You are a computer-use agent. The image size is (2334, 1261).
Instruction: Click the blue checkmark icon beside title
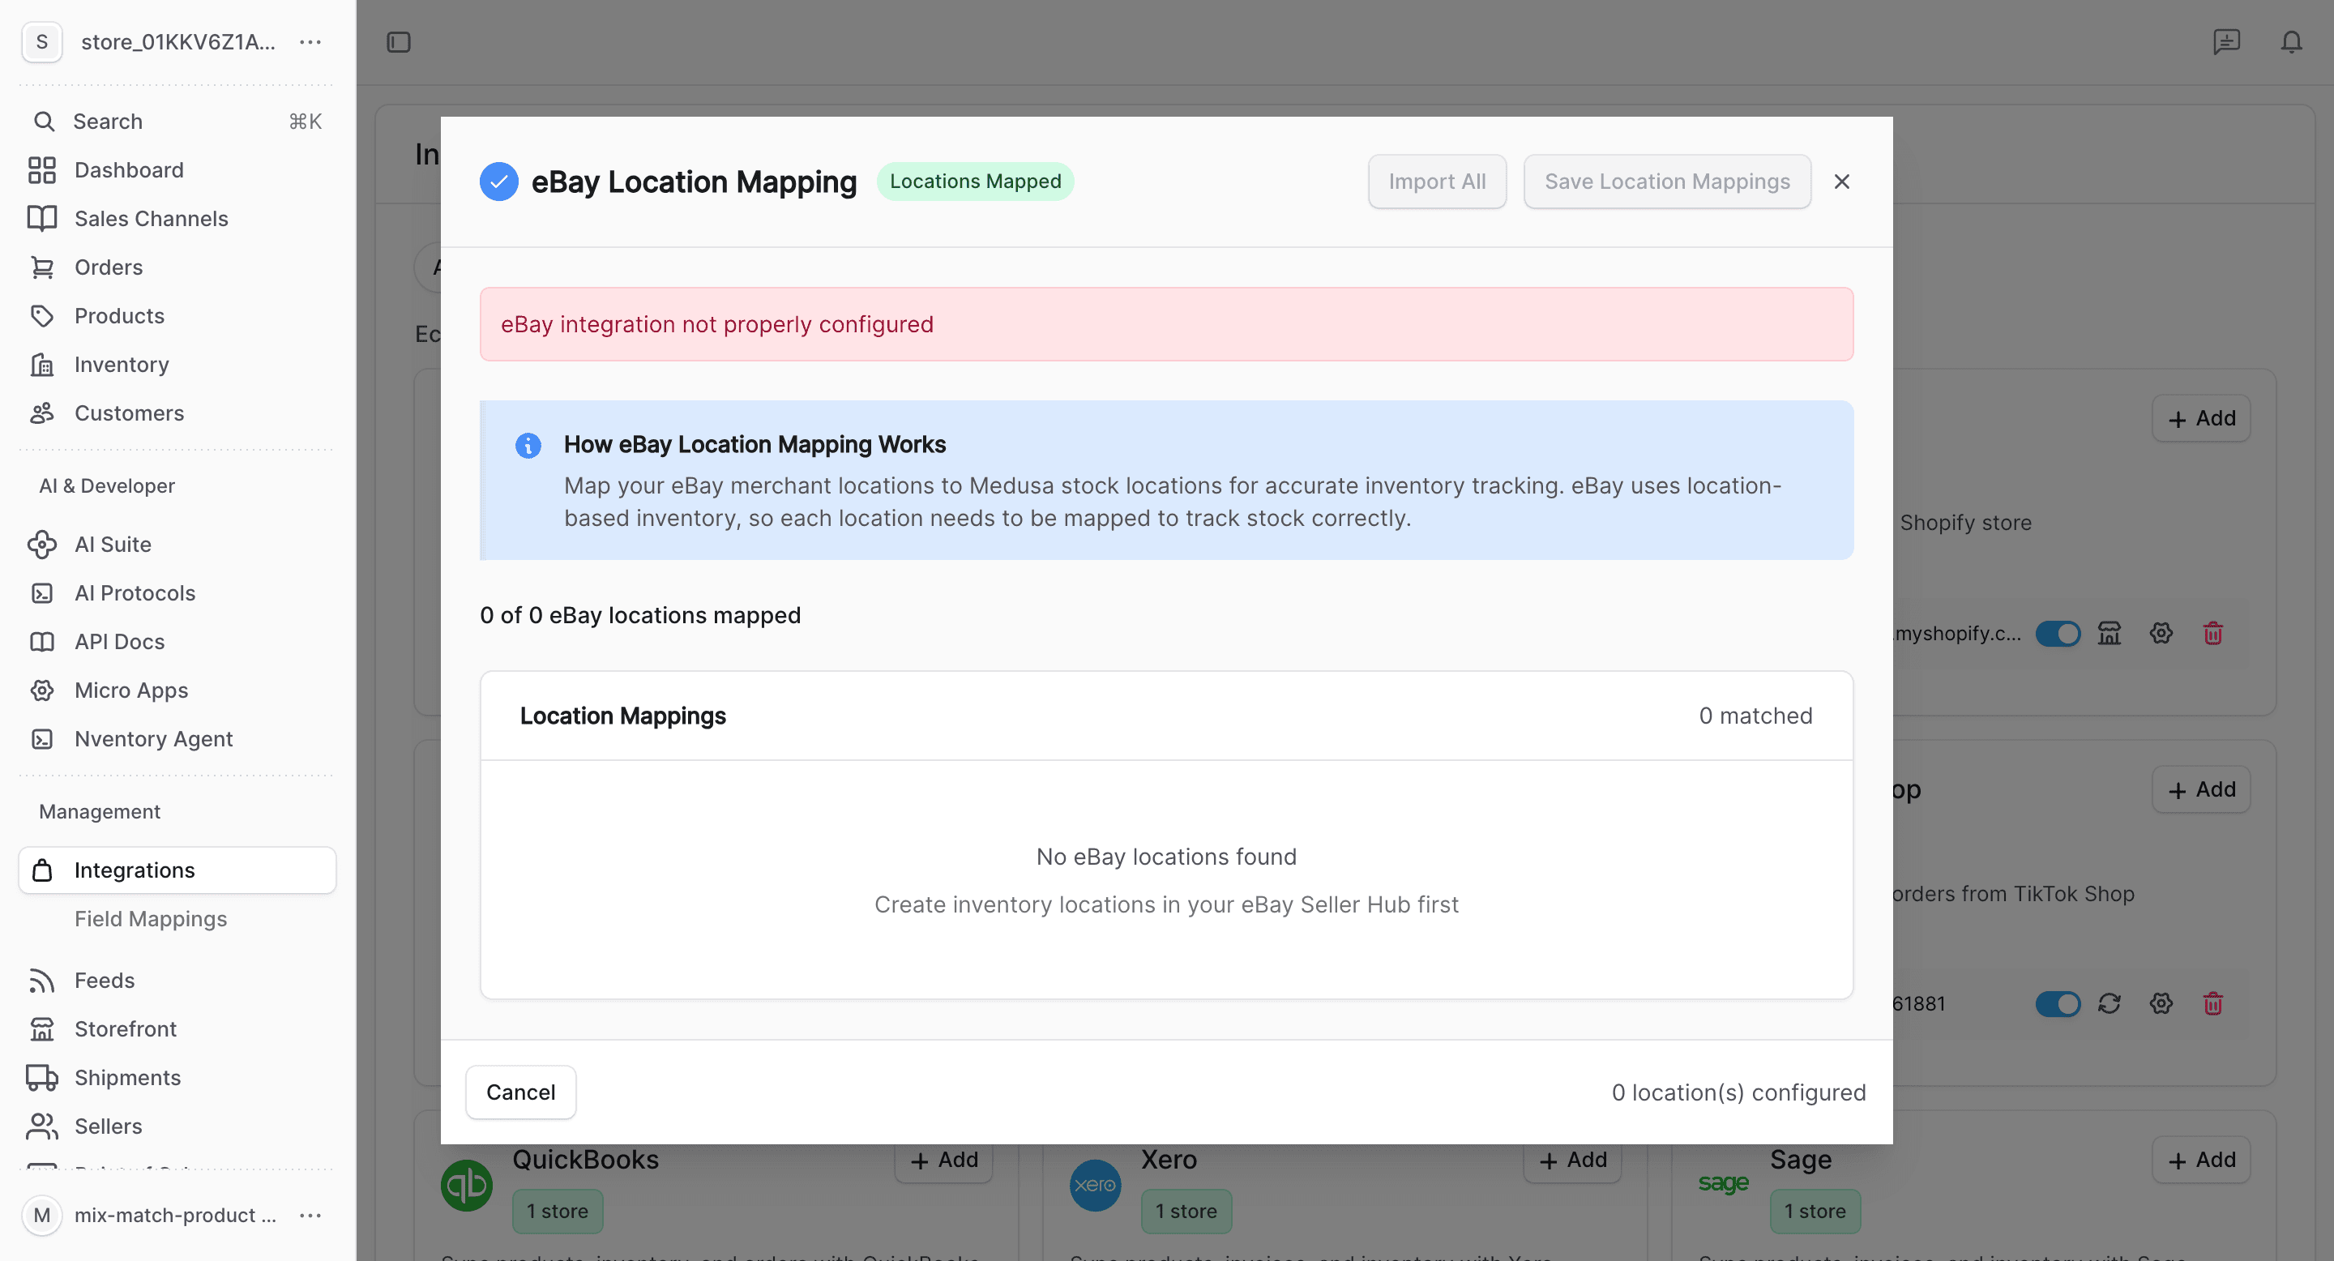pyautogui.click(x=499, y=182)
